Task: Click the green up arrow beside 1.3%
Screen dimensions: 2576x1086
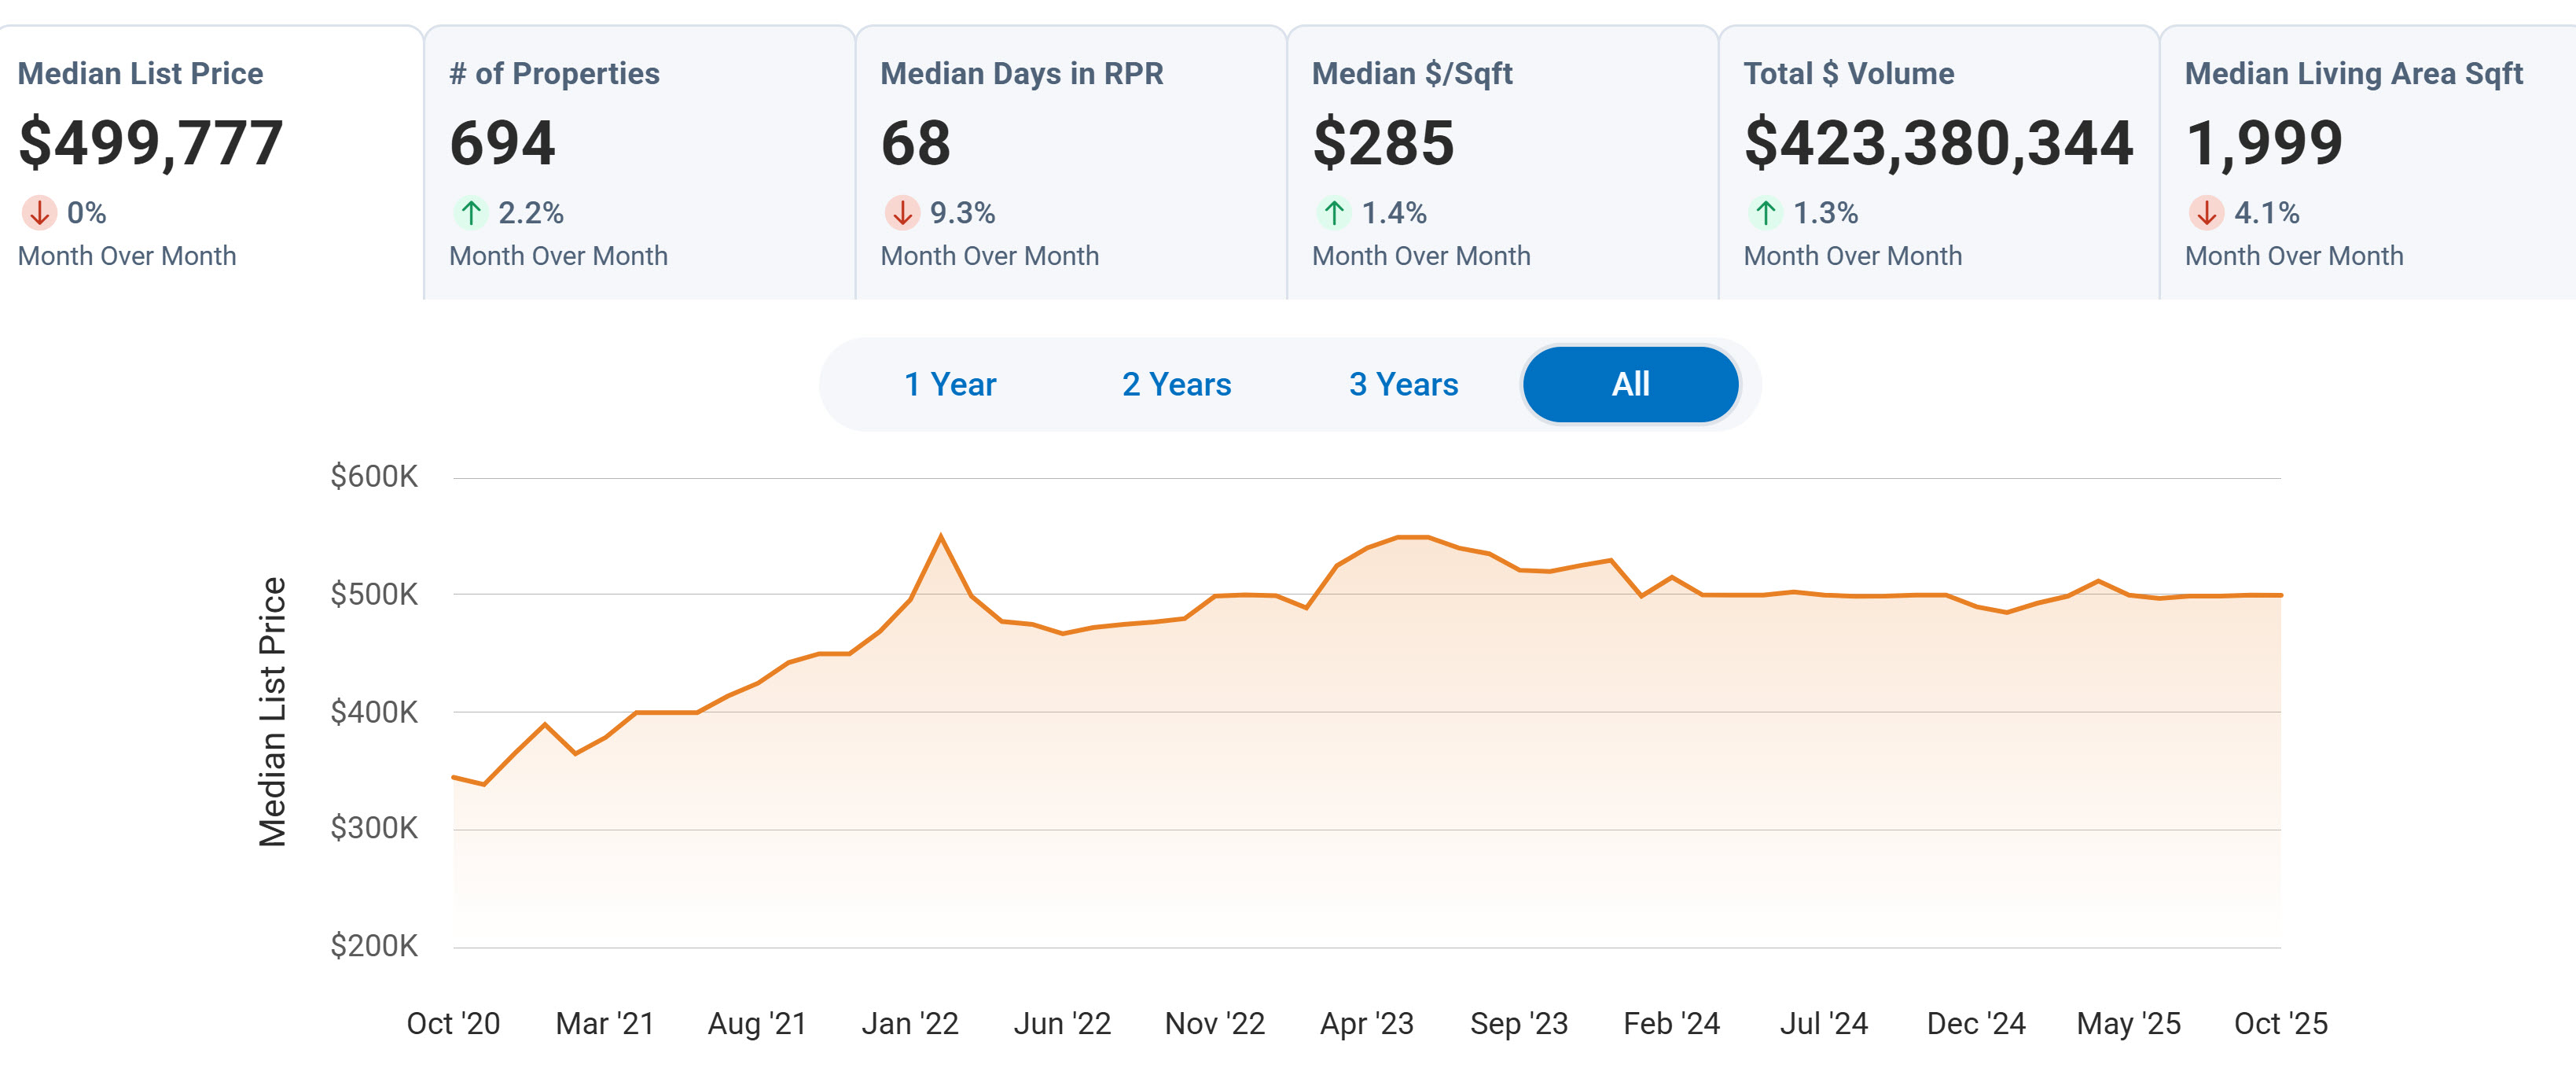Action: (x=1765, y=213)
